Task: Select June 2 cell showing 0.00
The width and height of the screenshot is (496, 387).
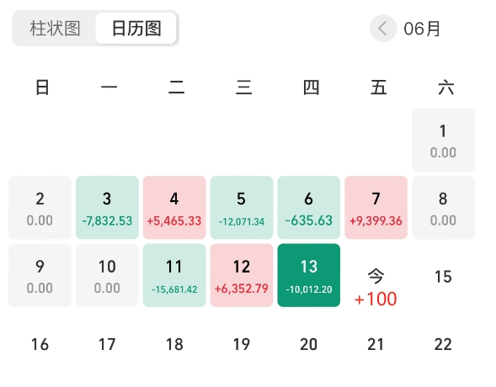Action: 40,208
